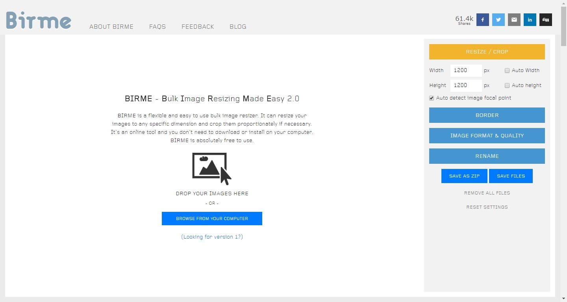Share the page on Twitter

pyautogui.click(x=498, y=20)
